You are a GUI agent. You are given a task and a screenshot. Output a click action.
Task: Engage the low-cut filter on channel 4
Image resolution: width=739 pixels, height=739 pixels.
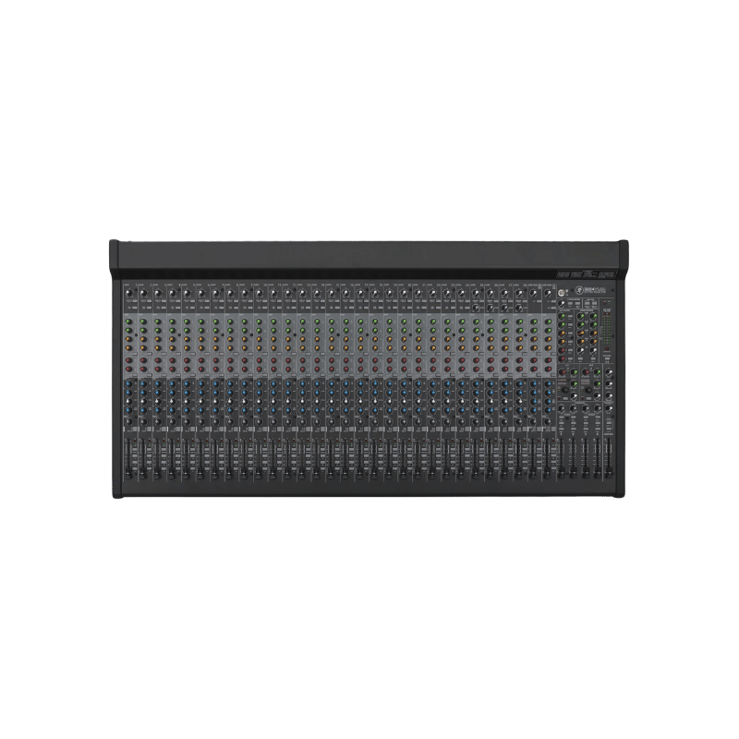pos(176,306)
